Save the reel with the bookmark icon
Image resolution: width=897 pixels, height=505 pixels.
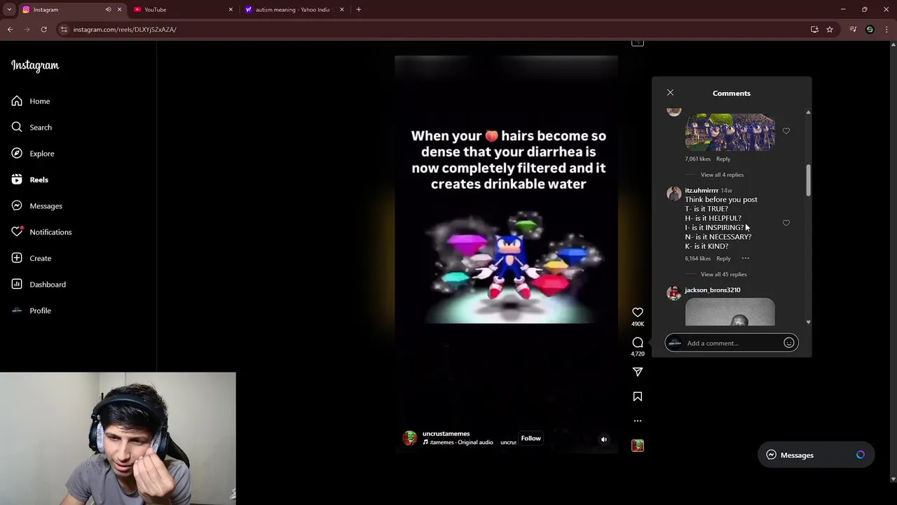tap(638, 396)
